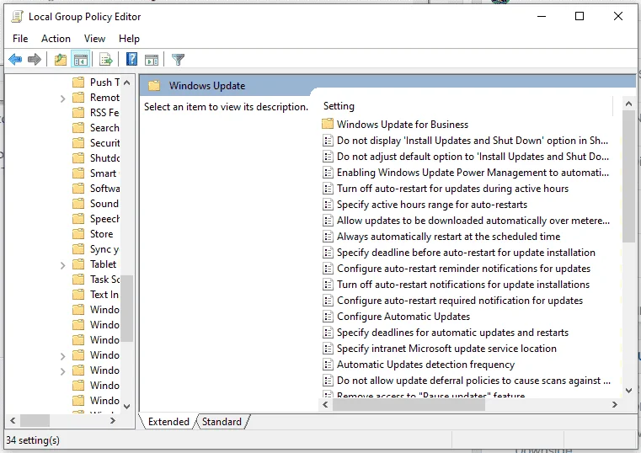Go up one level with folder icon
641x453 pixels.
point(61,60)
